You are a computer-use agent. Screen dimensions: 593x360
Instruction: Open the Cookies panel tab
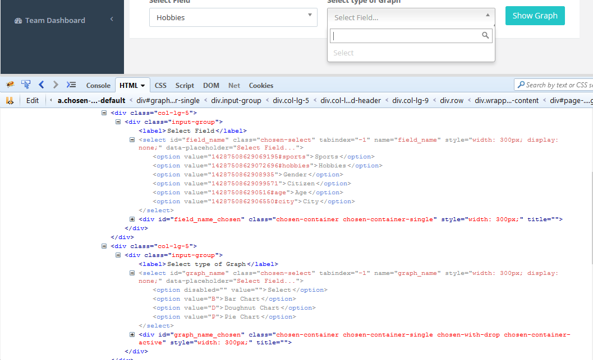[261, 85]
